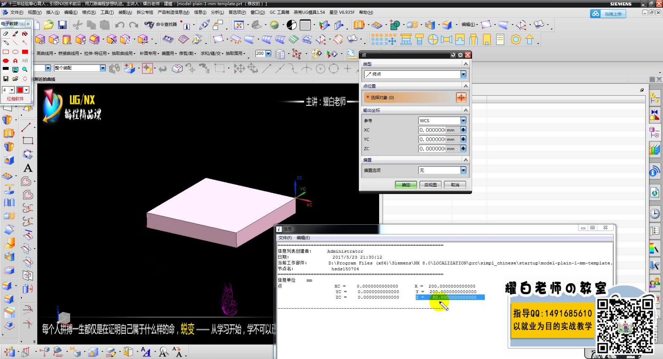Select the red text A tool
The height and width of the screenshot is (359, 663).
click(15, 61)
